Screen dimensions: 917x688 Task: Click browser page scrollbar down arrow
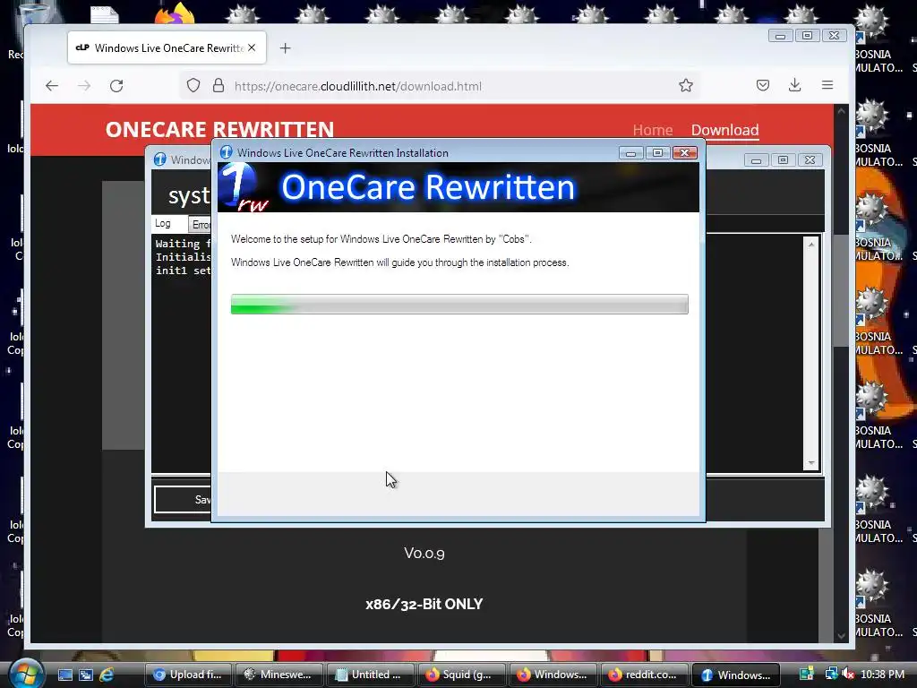[841, 636]
